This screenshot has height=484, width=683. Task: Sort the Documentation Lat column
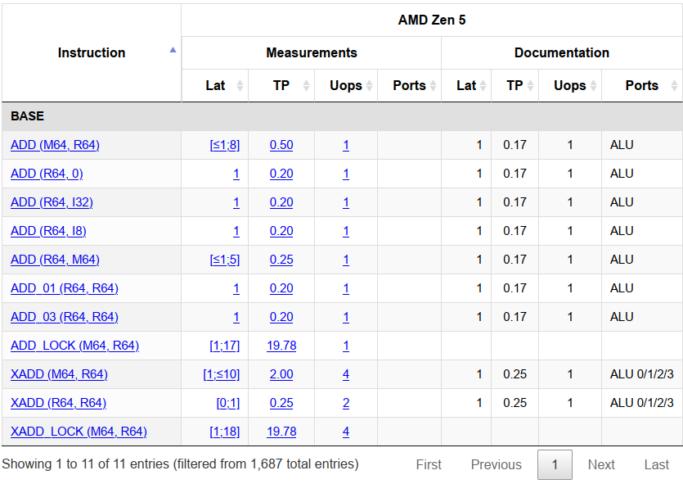[466, 85]
